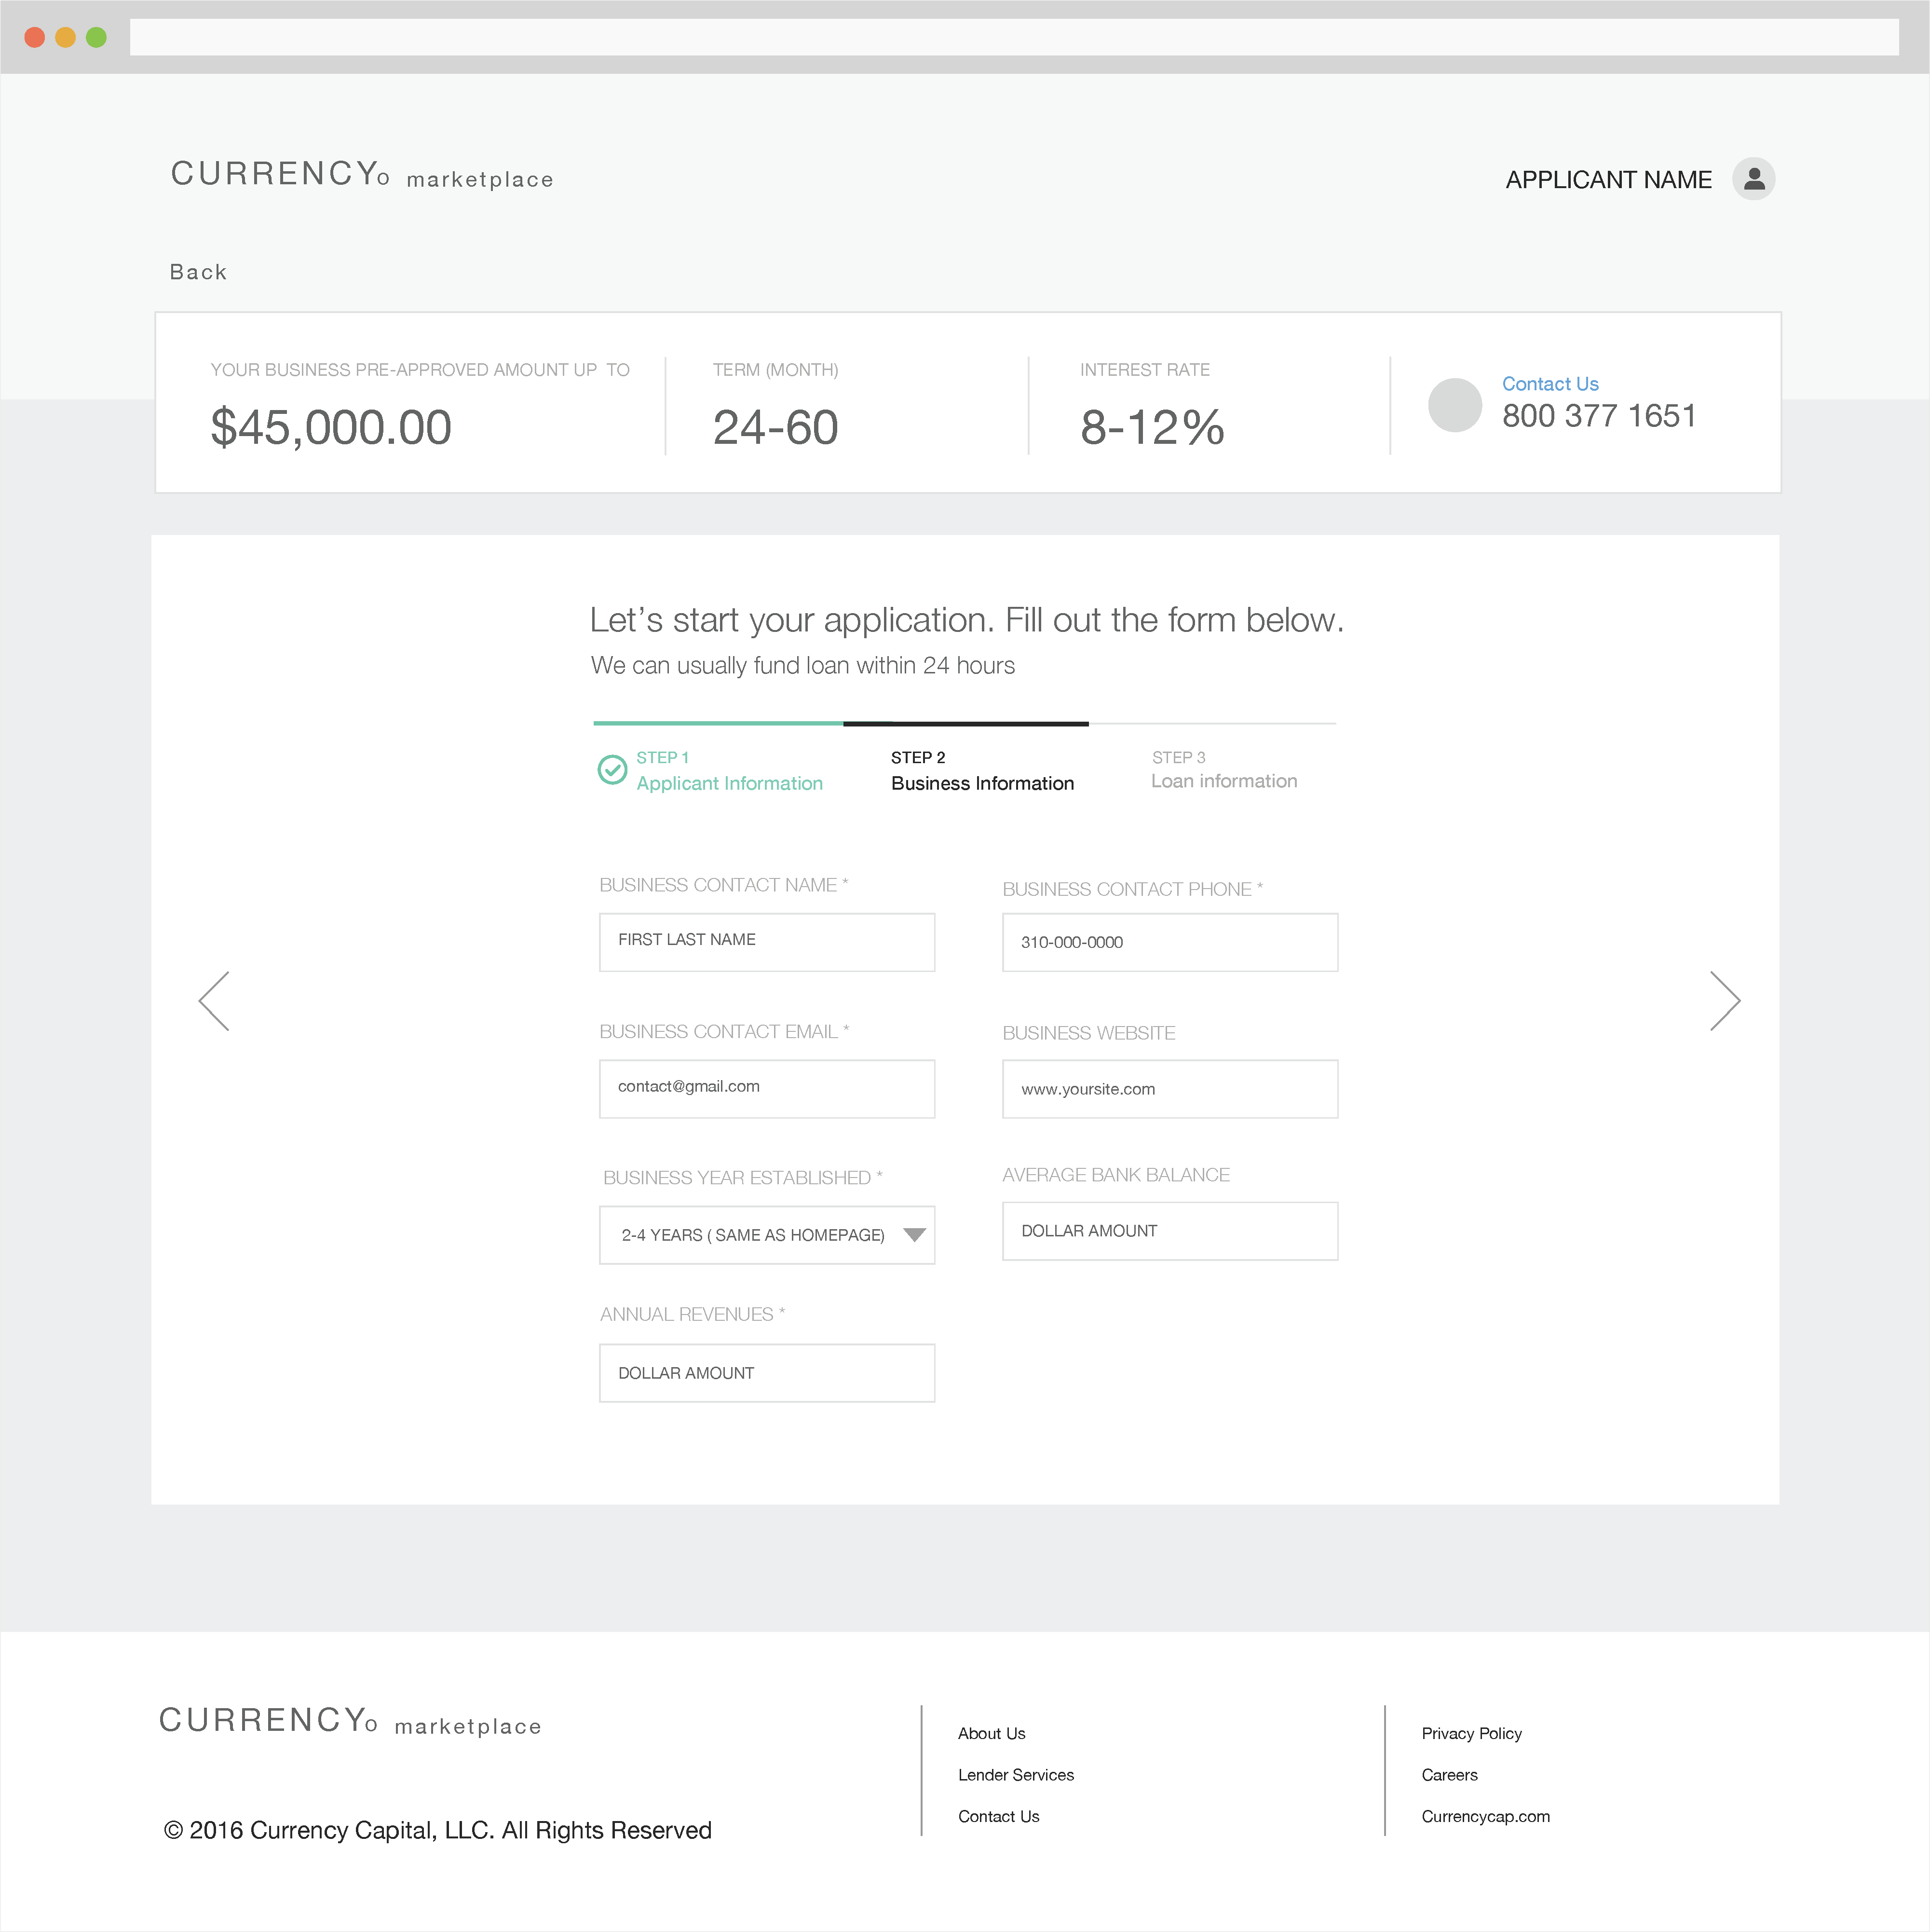
Task: Click the right carousel arrow
Action: coord(1726,1000)
